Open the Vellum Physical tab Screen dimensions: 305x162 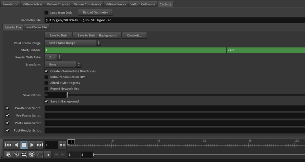pyautogui.click(x=58, y=4)
